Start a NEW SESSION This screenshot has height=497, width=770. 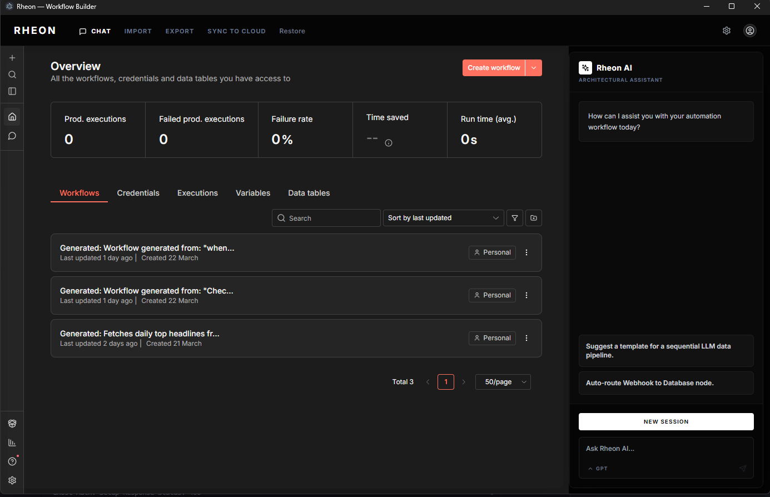(x=666, y=421)
